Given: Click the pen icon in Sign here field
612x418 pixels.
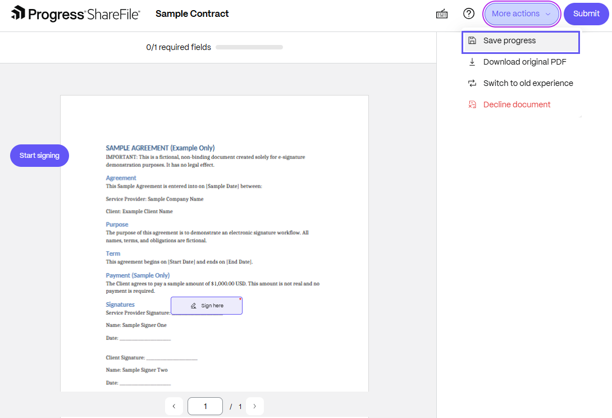Looking at the screenshot, I should click(193, 306).
